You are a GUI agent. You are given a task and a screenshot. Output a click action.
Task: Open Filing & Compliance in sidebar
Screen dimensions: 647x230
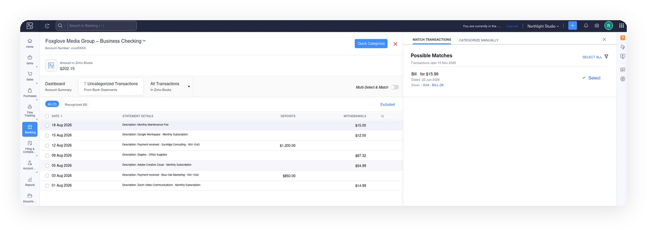click(30, 147)
